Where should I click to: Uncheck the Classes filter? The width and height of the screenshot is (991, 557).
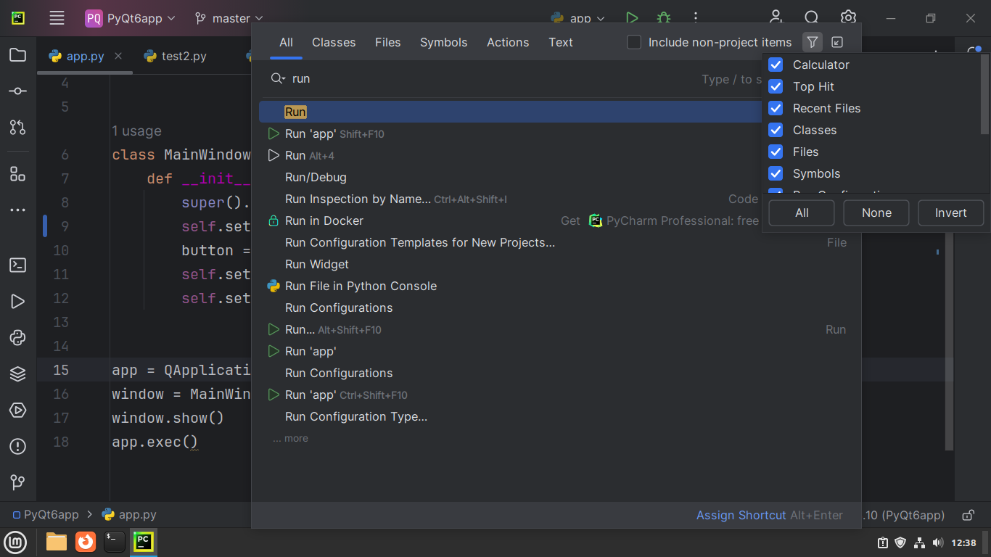coord(776,130)
